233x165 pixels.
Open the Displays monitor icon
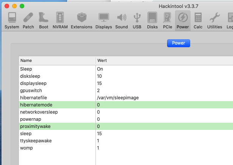(103, 18)
